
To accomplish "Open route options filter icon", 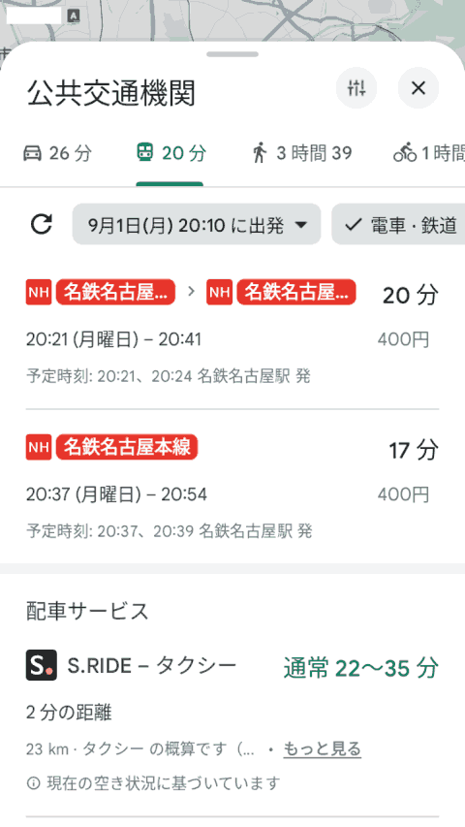I will tap(356, 88).
